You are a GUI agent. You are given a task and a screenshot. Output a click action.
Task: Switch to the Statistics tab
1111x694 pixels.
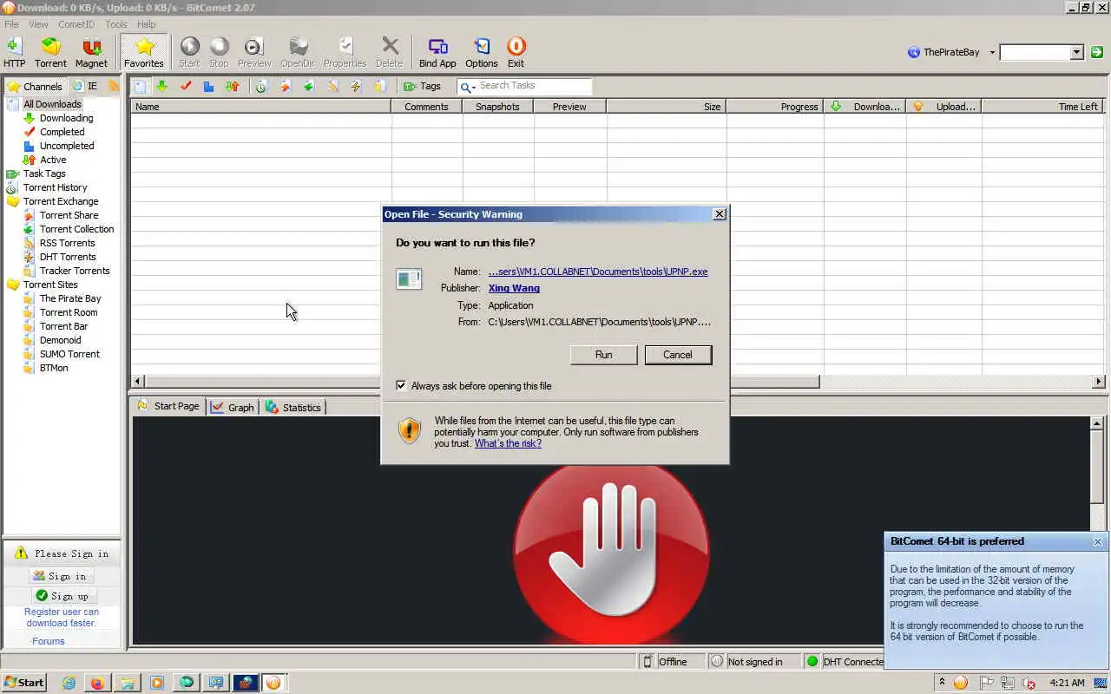pos(293,408)
